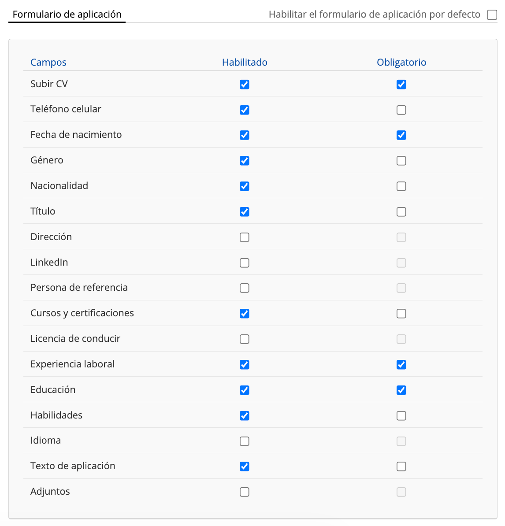Check Habilitado for Persona de referencia
The height and width of the screenshot is (526, 505).
(245, 288)
